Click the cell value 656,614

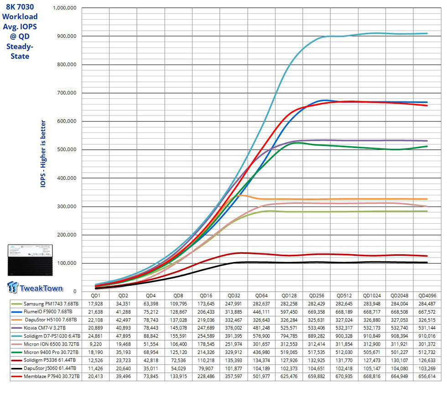[x=427, y=377]
